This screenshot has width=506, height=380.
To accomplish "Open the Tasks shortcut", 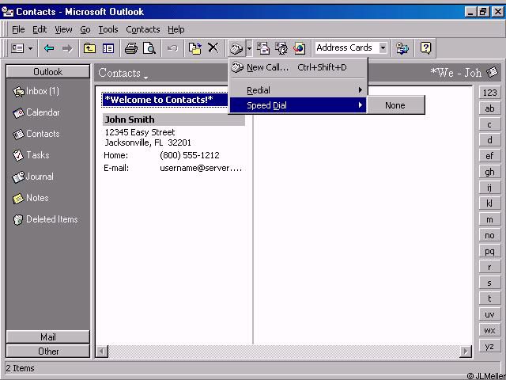I will [x=31, y=155].
